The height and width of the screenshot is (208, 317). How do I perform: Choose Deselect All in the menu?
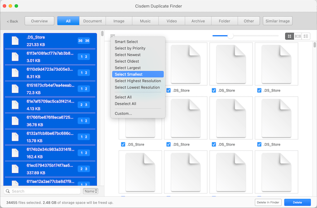pos(125,104)
